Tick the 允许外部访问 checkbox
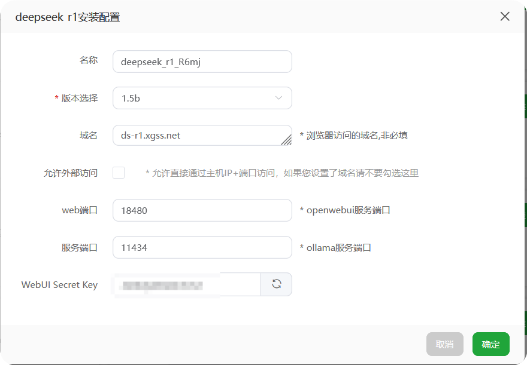This screenshot has width=527, height=365. [x=119, y=173]
